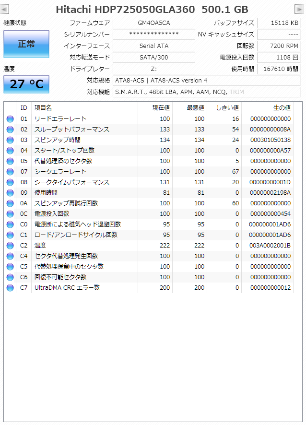The width and height of the screenshot is (306, 425).
Task: Select the セクタ代替処理発生回数 attribute name
Action: [66, 257]
